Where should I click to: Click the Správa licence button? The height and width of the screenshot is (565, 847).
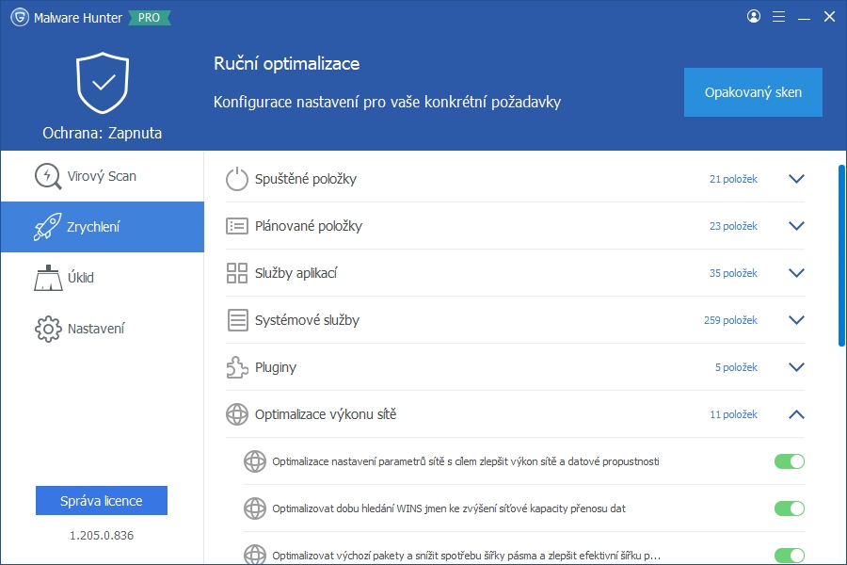point(102,501)
